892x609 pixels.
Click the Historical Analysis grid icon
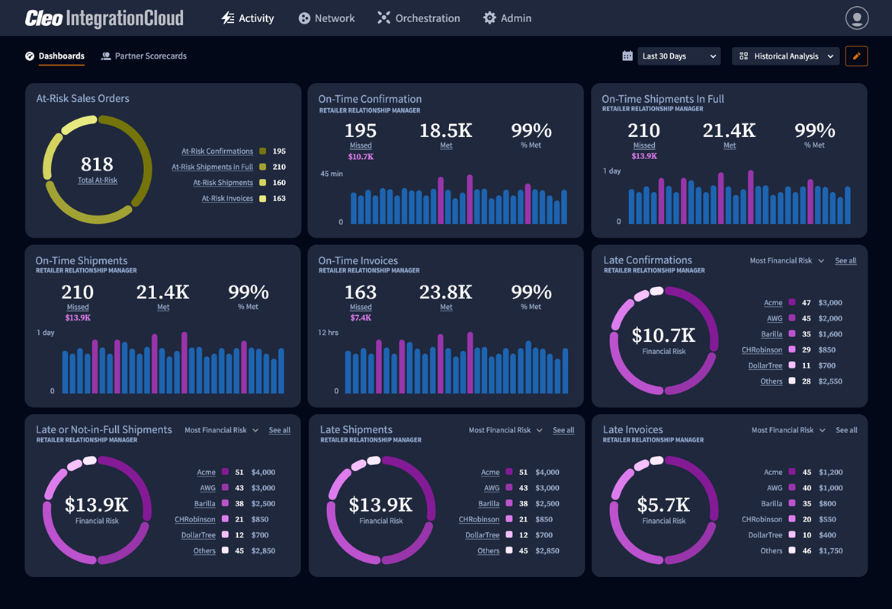click(743, 56)
